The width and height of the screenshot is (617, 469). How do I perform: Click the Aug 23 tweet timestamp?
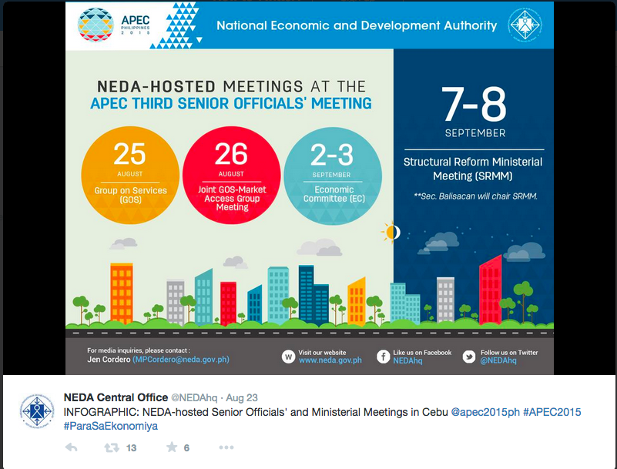tap(243, 398)
